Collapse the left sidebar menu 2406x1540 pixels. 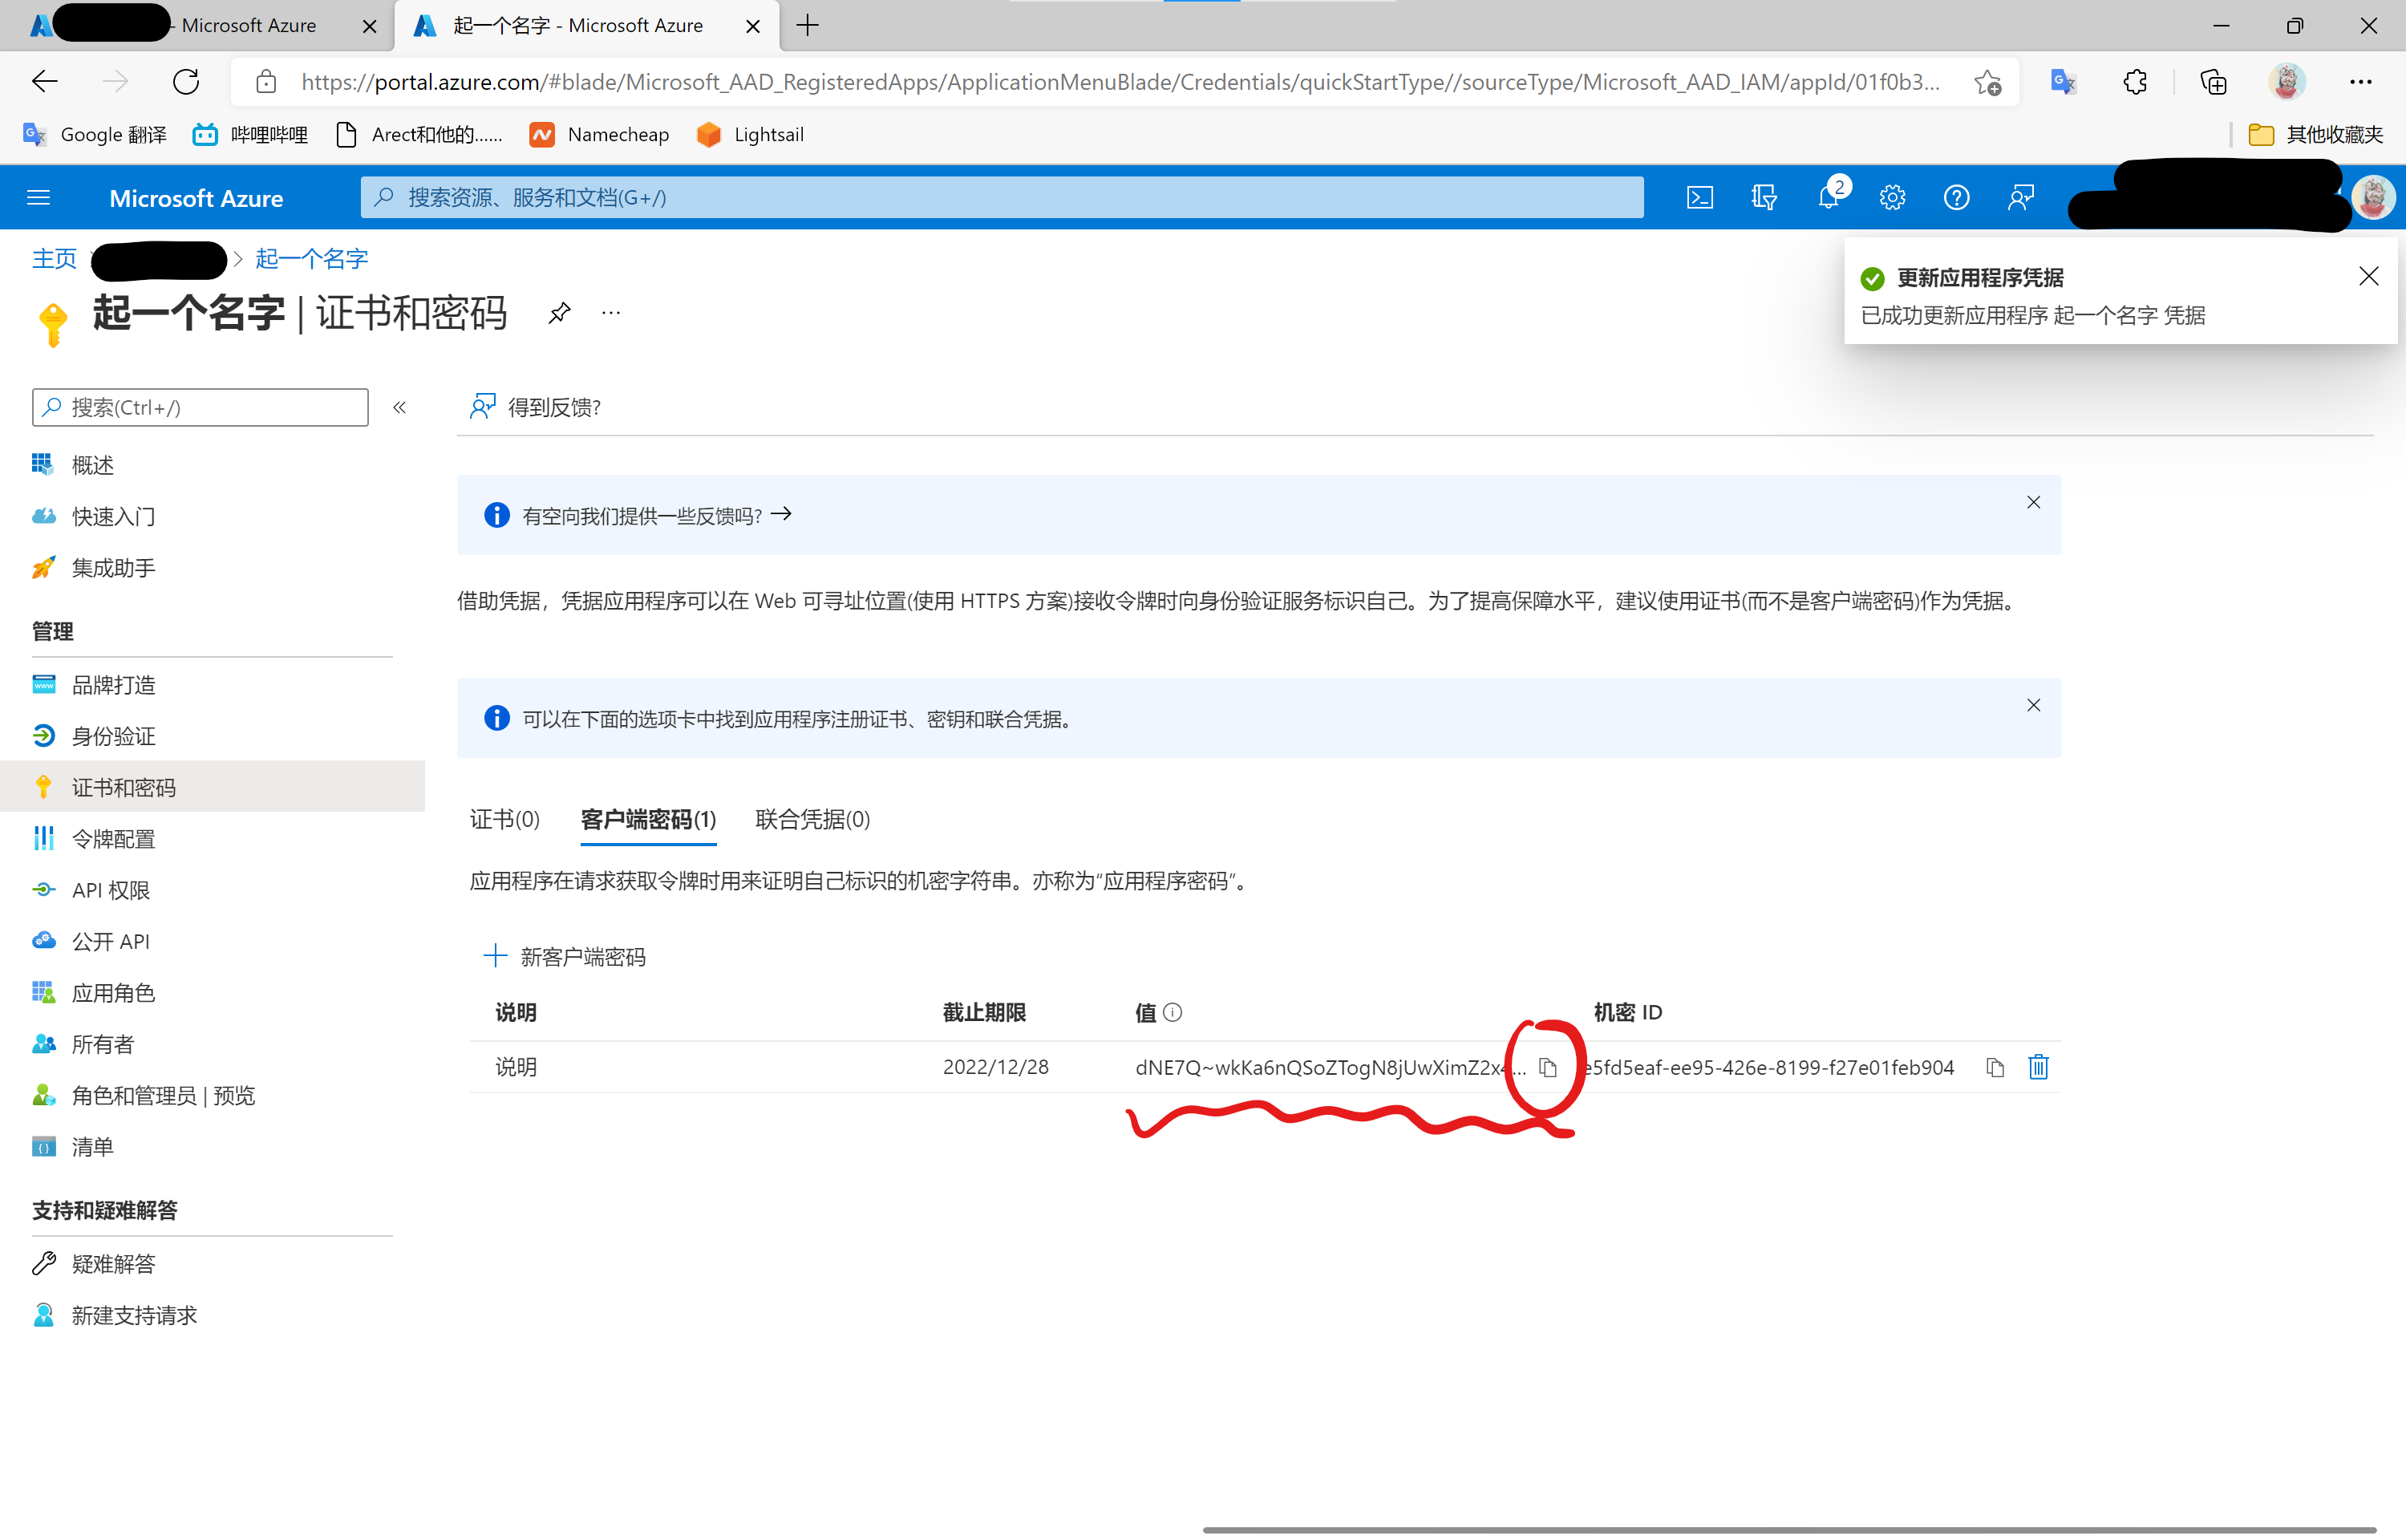point(400,407)
